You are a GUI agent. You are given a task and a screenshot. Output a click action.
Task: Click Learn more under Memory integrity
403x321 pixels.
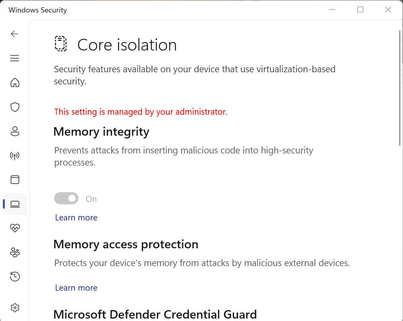point(76,218)
